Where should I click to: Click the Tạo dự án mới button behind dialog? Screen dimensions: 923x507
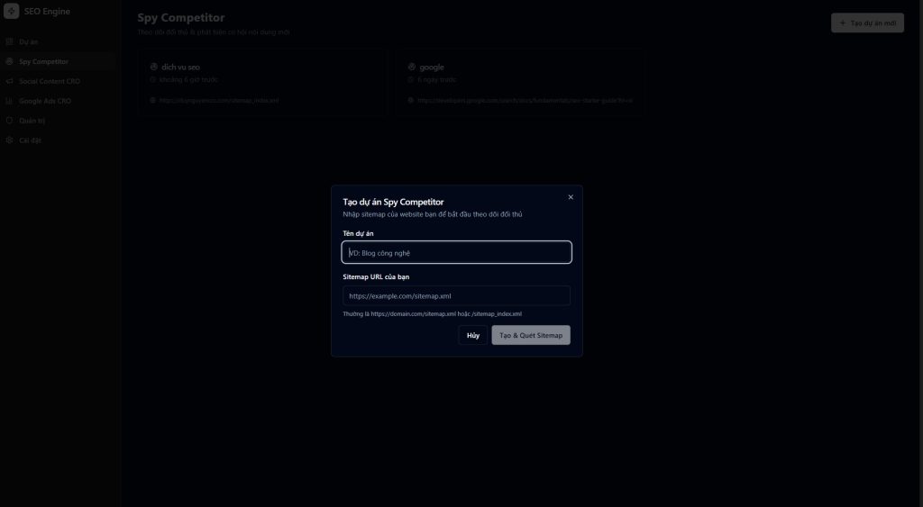[867, 23]
